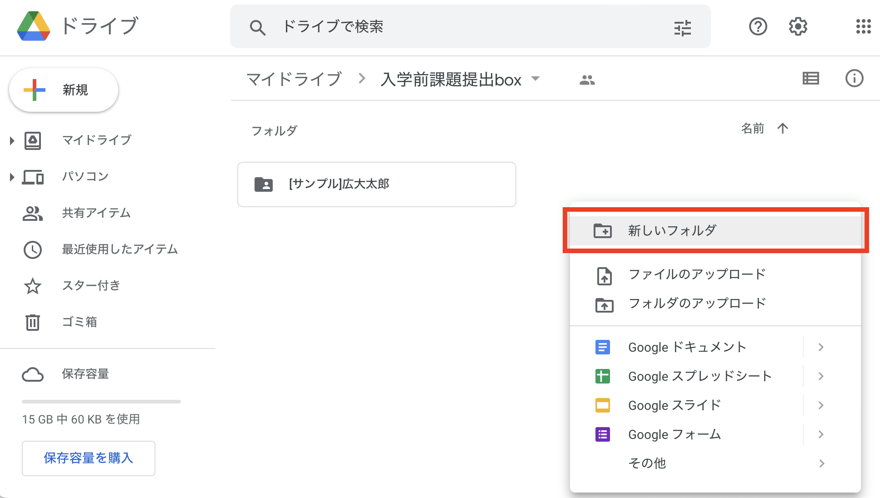Click the cloud icon for 保存容量
Image resolution: width=880 pixels, height=498 pixels.
[33, 375]
